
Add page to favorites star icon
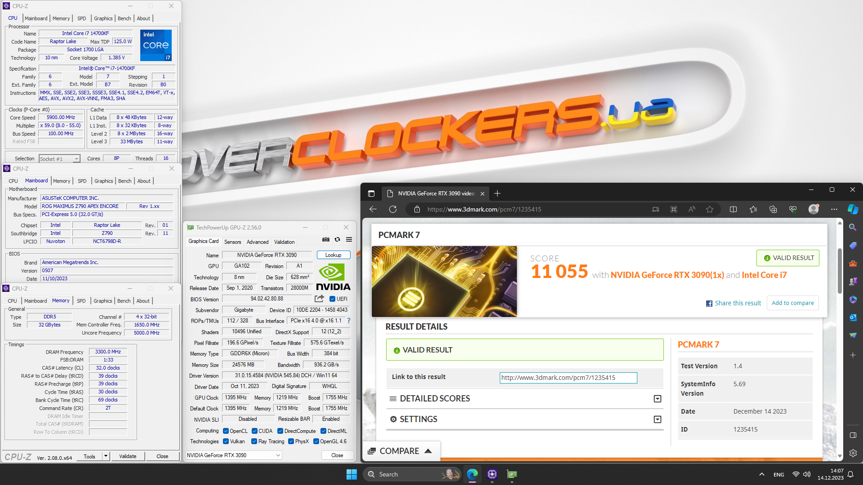pyautogui.click(x=710, y=209)
